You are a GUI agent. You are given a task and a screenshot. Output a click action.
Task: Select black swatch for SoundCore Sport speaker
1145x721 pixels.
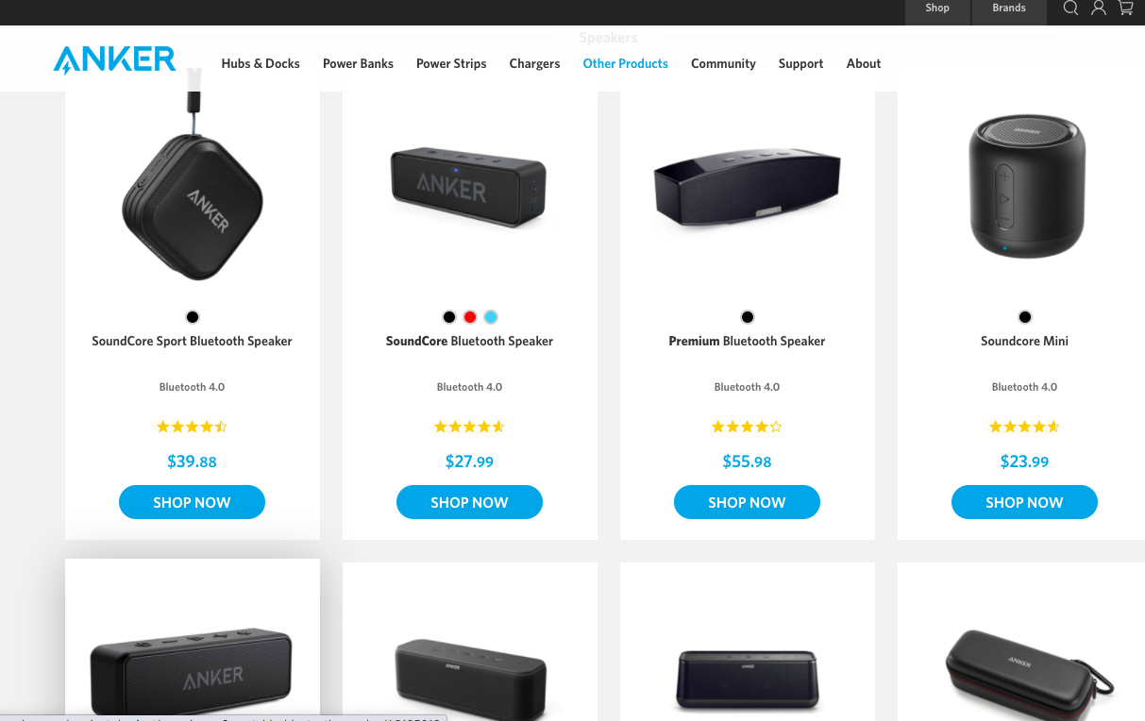193,317
